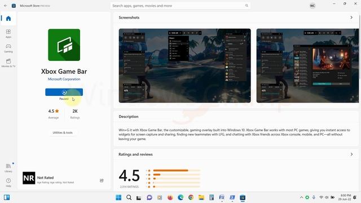Open Help in the sidebar
The height and width of the screenshot is (203, 361).
pyautogui.click(x=8, y=182)
